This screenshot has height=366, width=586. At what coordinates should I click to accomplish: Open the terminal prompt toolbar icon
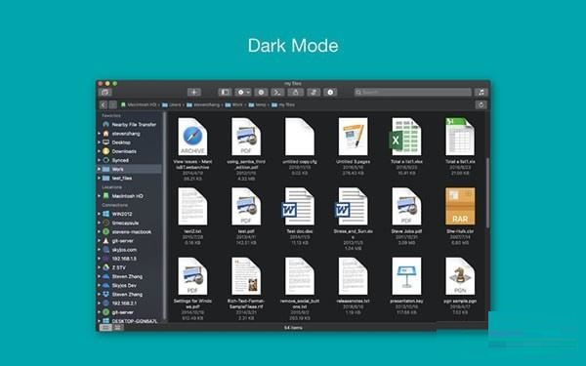(277, 92)
